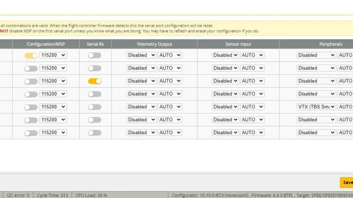Open first row Sensor Input Disabled dropdown
Viewport: 353px width, 198px height.
225,55
